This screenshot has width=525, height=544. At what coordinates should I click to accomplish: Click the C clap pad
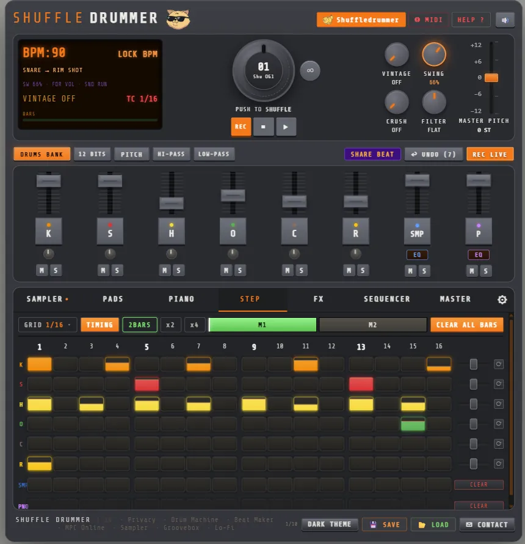point(294,231)
